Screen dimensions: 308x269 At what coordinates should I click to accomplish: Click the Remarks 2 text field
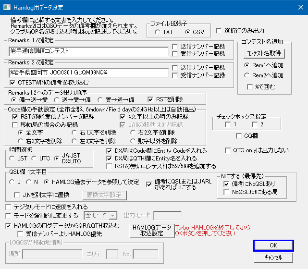[88, 72]
